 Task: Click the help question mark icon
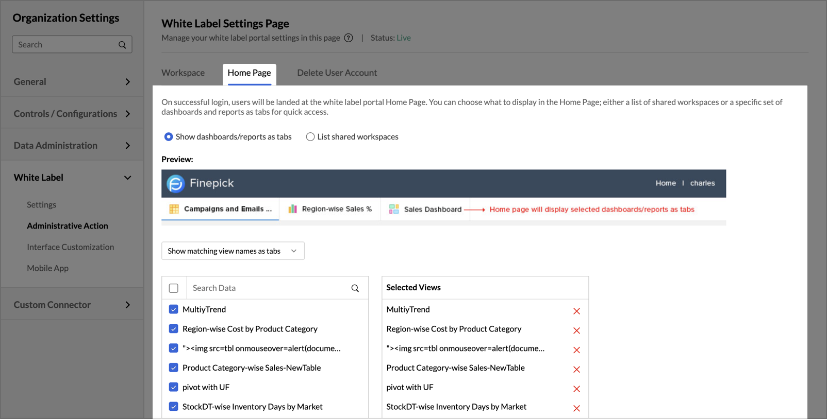click(349, 38)
